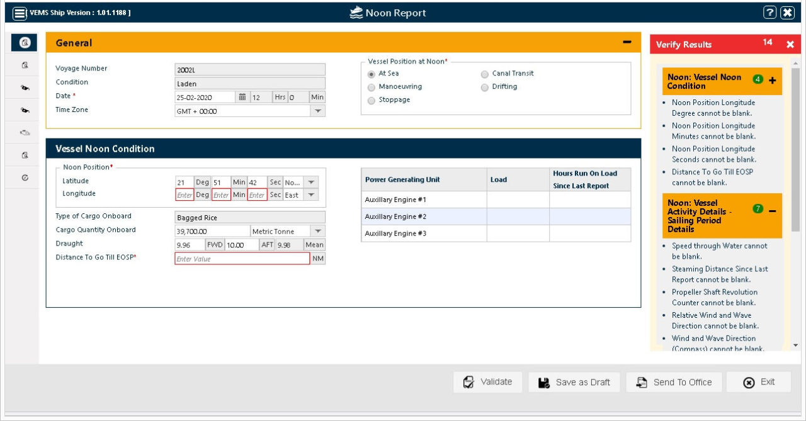Image resolution: width=806 pixels, height=421 pixels.
Task: Select the Drifting radio button
Action: click(x=485, y=87)
